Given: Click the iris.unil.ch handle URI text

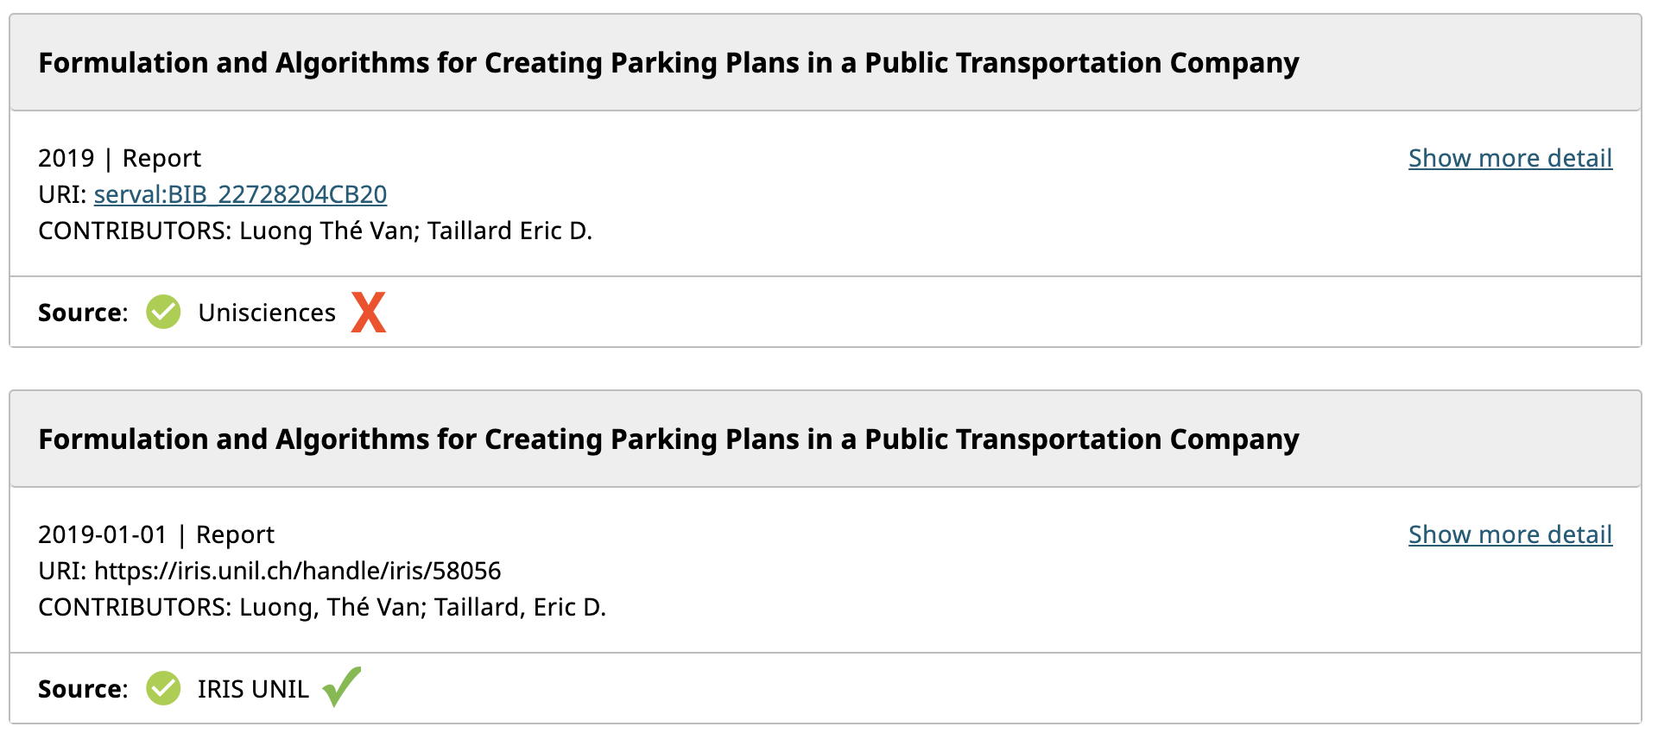Looking at the screenshot, I should tap(297, 572).
